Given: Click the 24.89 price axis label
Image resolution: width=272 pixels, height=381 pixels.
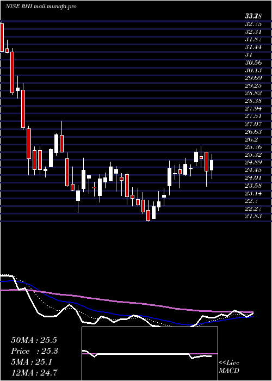Looking at the screenshot, I should pos(253,162).
